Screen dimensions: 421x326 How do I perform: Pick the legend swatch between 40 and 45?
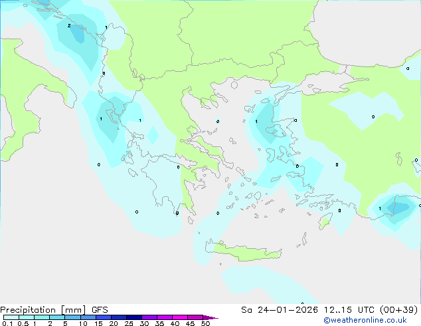pyautogui.click(x=180, y=317)
